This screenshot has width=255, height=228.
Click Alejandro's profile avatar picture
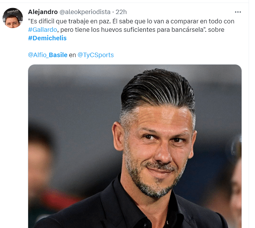click(13, 18)
